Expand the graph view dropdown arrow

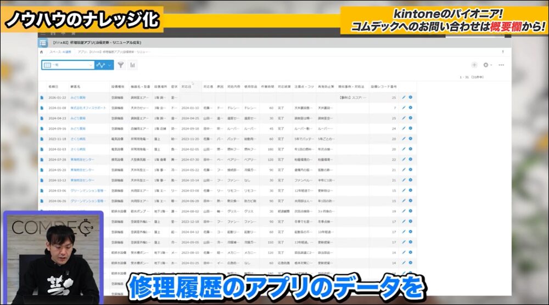pyautogui.click(x=110, y=65)
